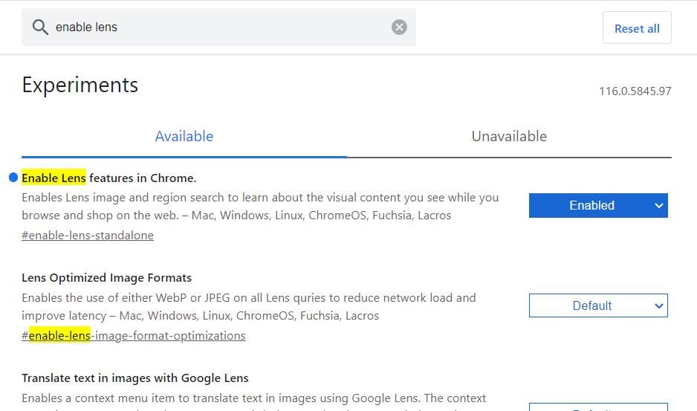Click the magnifier search icon

40,27
